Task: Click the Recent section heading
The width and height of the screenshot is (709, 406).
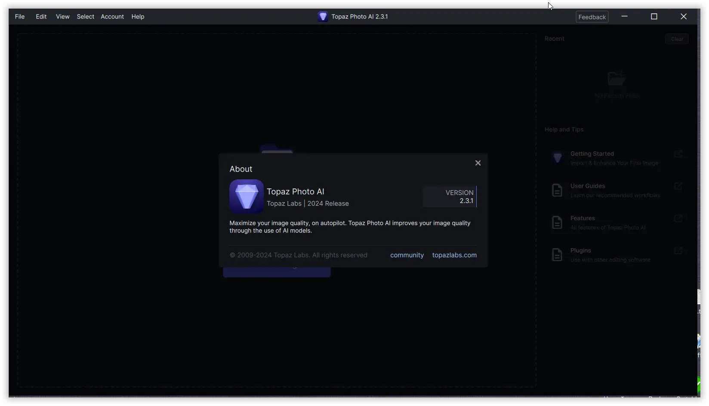Action: click(554, 39)
